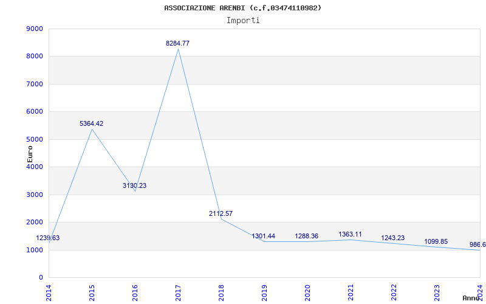Click data label 1099.85
Viewport: 486px width, 304px height.
tap(436, 242)
